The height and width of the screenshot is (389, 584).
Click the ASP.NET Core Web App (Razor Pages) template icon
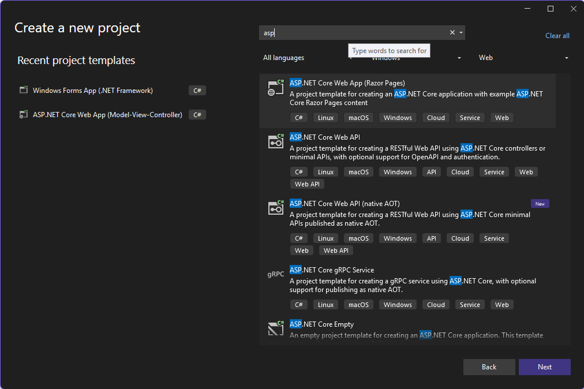[x=276, y=88]
